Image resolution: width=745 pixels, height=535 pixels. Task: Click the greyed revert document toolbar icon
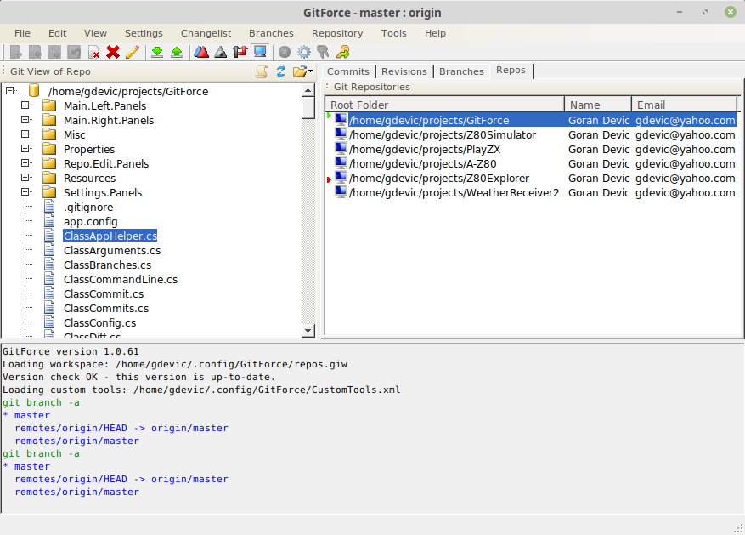(x=74, y=52)
